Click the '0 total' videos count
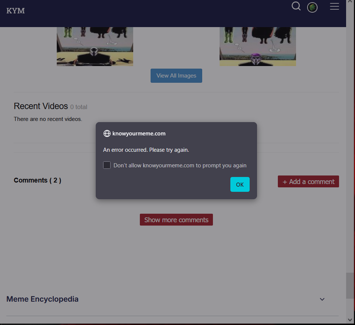This screenshot has width=355, height=325. click(x=79, y=107)
